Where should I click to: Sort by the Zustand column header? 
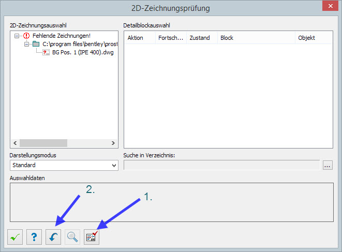point(202,38)
